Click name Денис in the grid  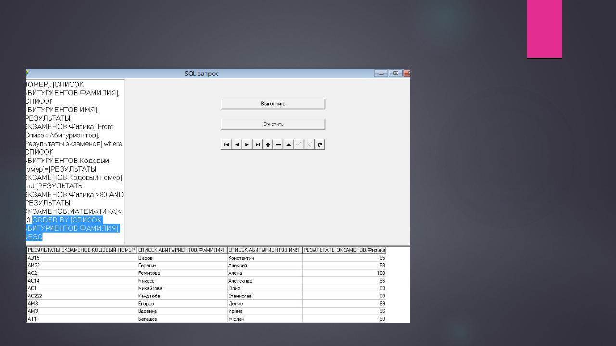tap(264, 304)
